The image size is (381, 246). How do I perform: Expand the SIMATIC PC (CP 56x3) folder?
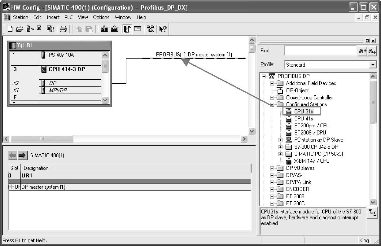[280, 154]
